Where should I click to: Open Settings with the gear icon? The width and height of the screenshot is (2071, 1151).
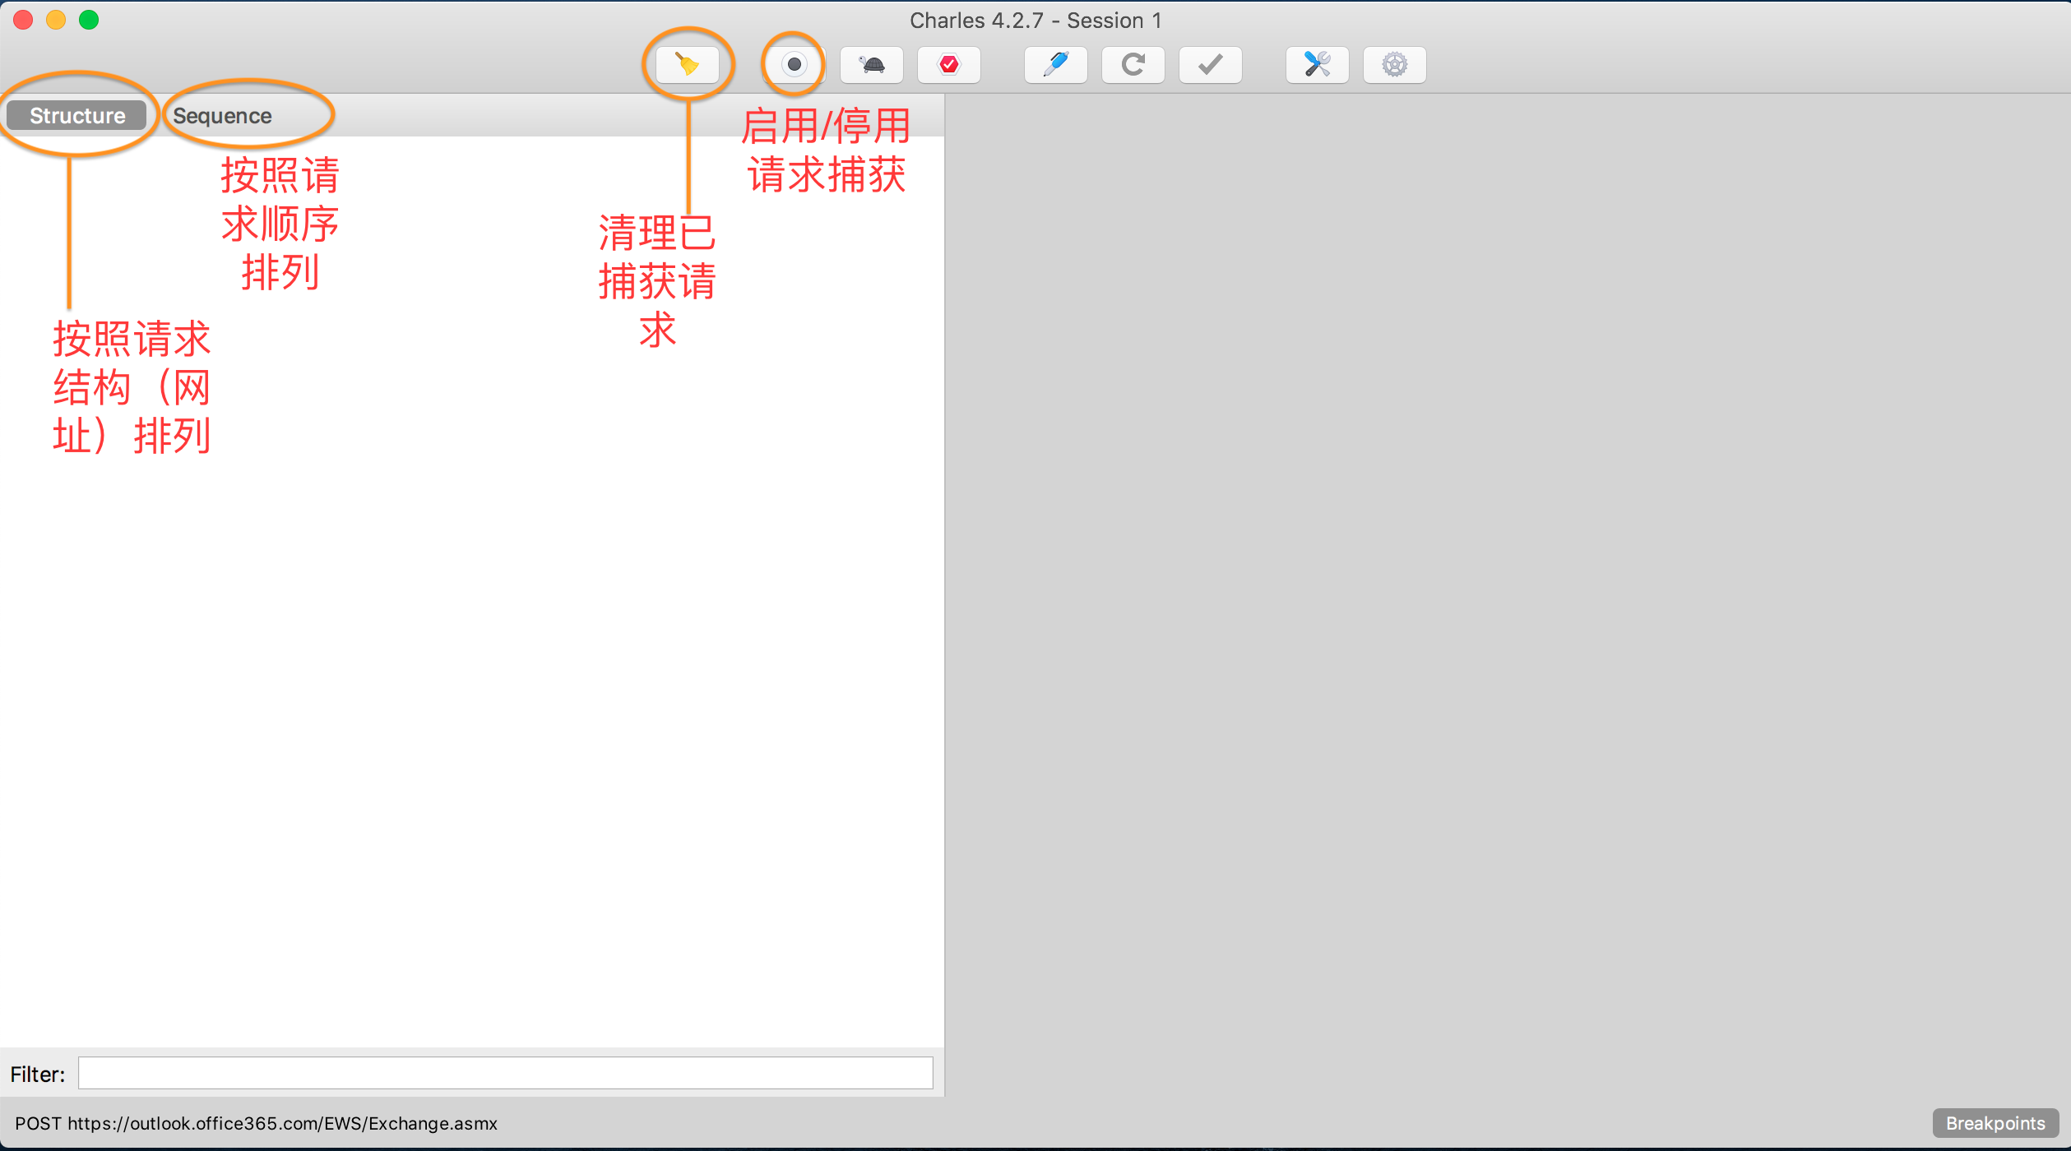click(x=1394, y=64)
